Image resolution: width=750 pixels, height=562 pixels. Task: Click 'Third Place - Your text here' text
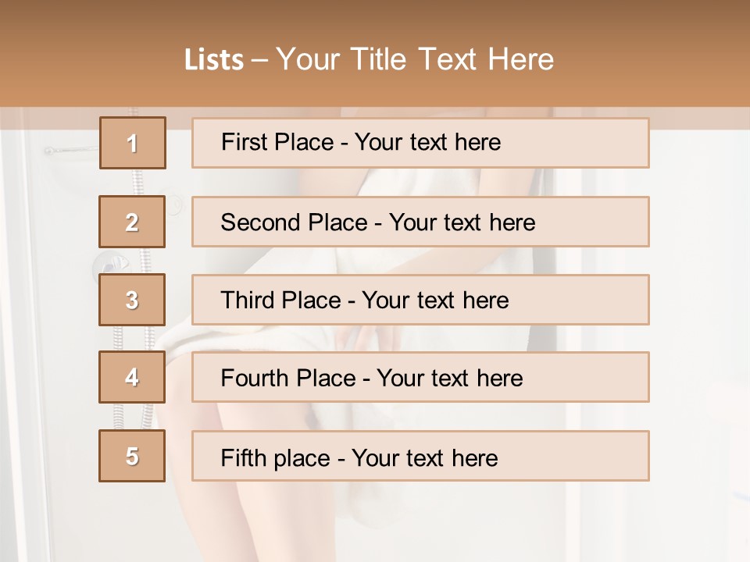point(365,300)
